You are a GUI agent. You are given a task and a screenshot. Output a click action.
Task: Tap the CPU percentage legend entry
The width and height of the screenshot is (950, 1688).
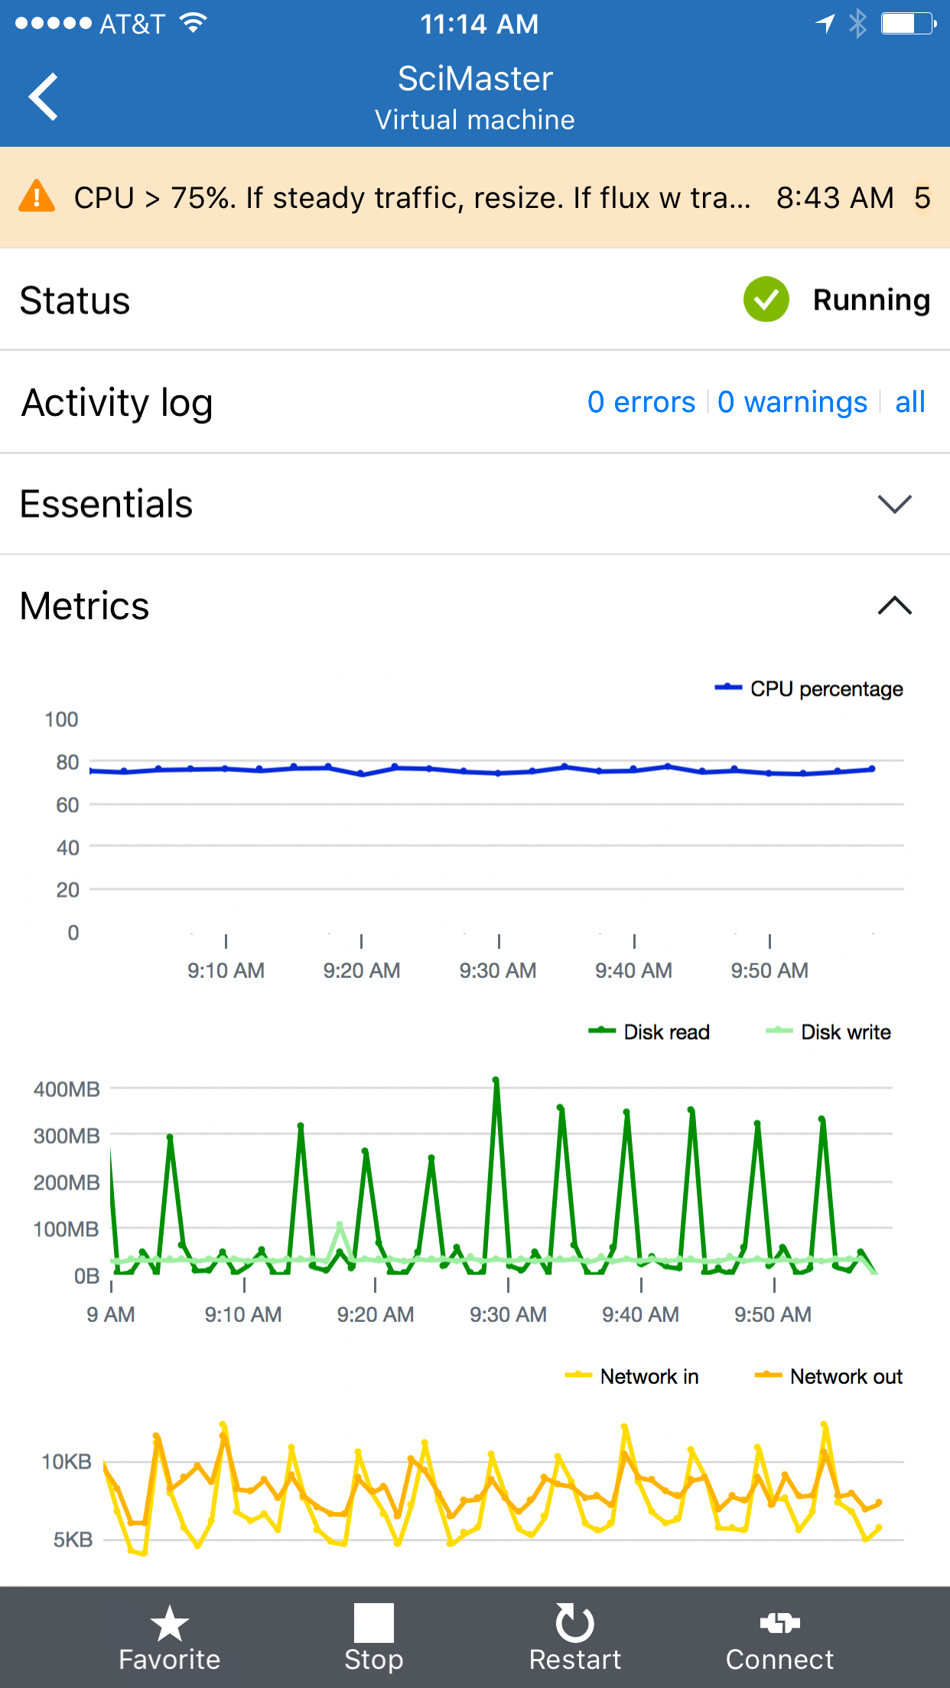tap(808, 689)
